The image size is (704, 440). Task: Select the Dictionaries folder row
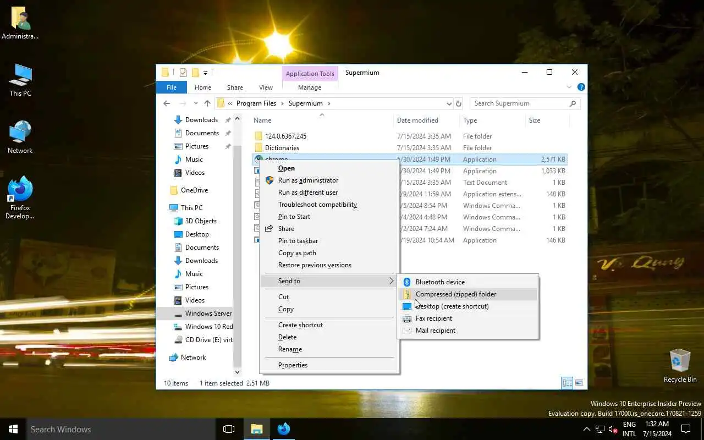click(x=410, y=148)
